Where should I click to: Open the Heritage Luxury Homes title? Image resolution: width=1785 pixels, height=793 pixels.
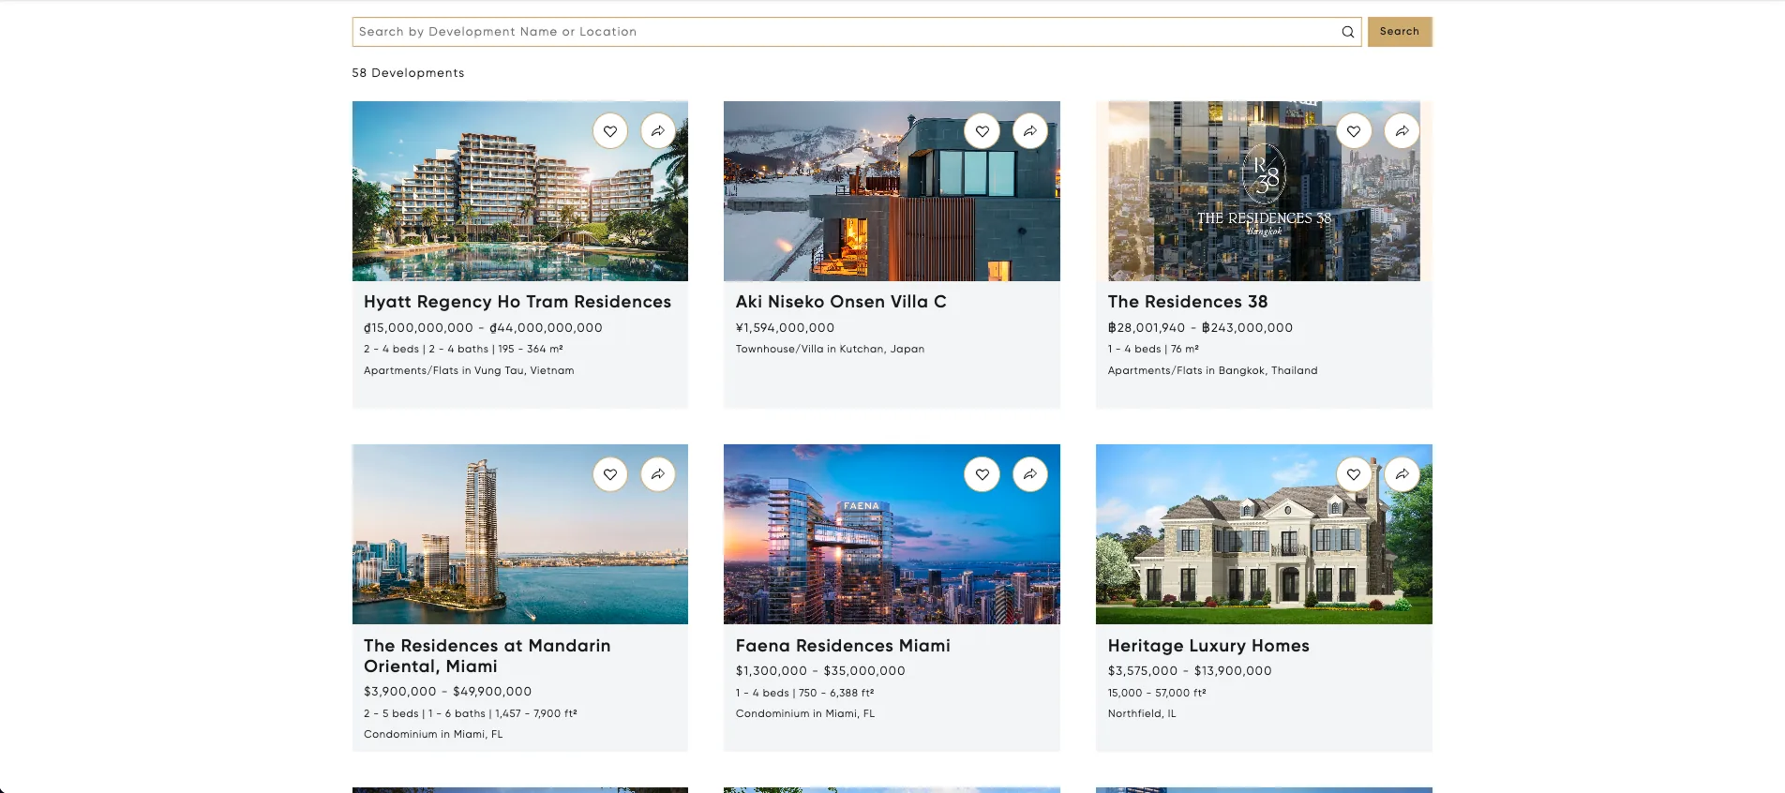click(x=1208, y=646)
